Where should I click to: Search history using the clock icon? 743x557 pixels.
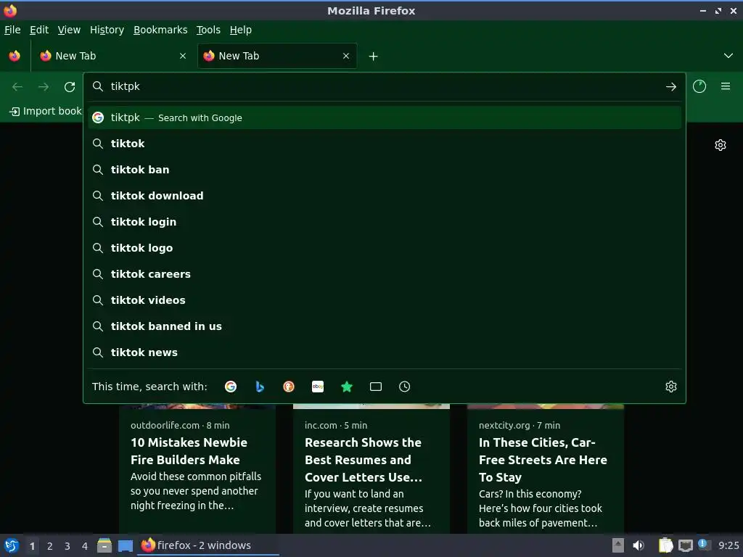pos(405,387)
